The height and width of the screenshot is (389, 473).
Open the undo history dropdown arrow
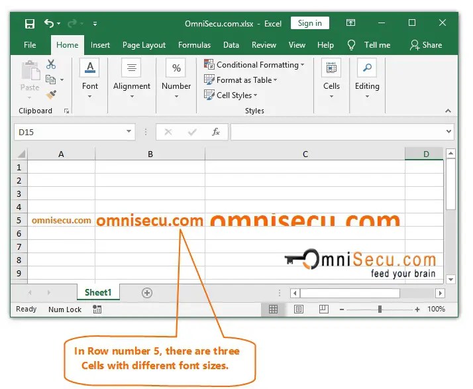point(59,24)
